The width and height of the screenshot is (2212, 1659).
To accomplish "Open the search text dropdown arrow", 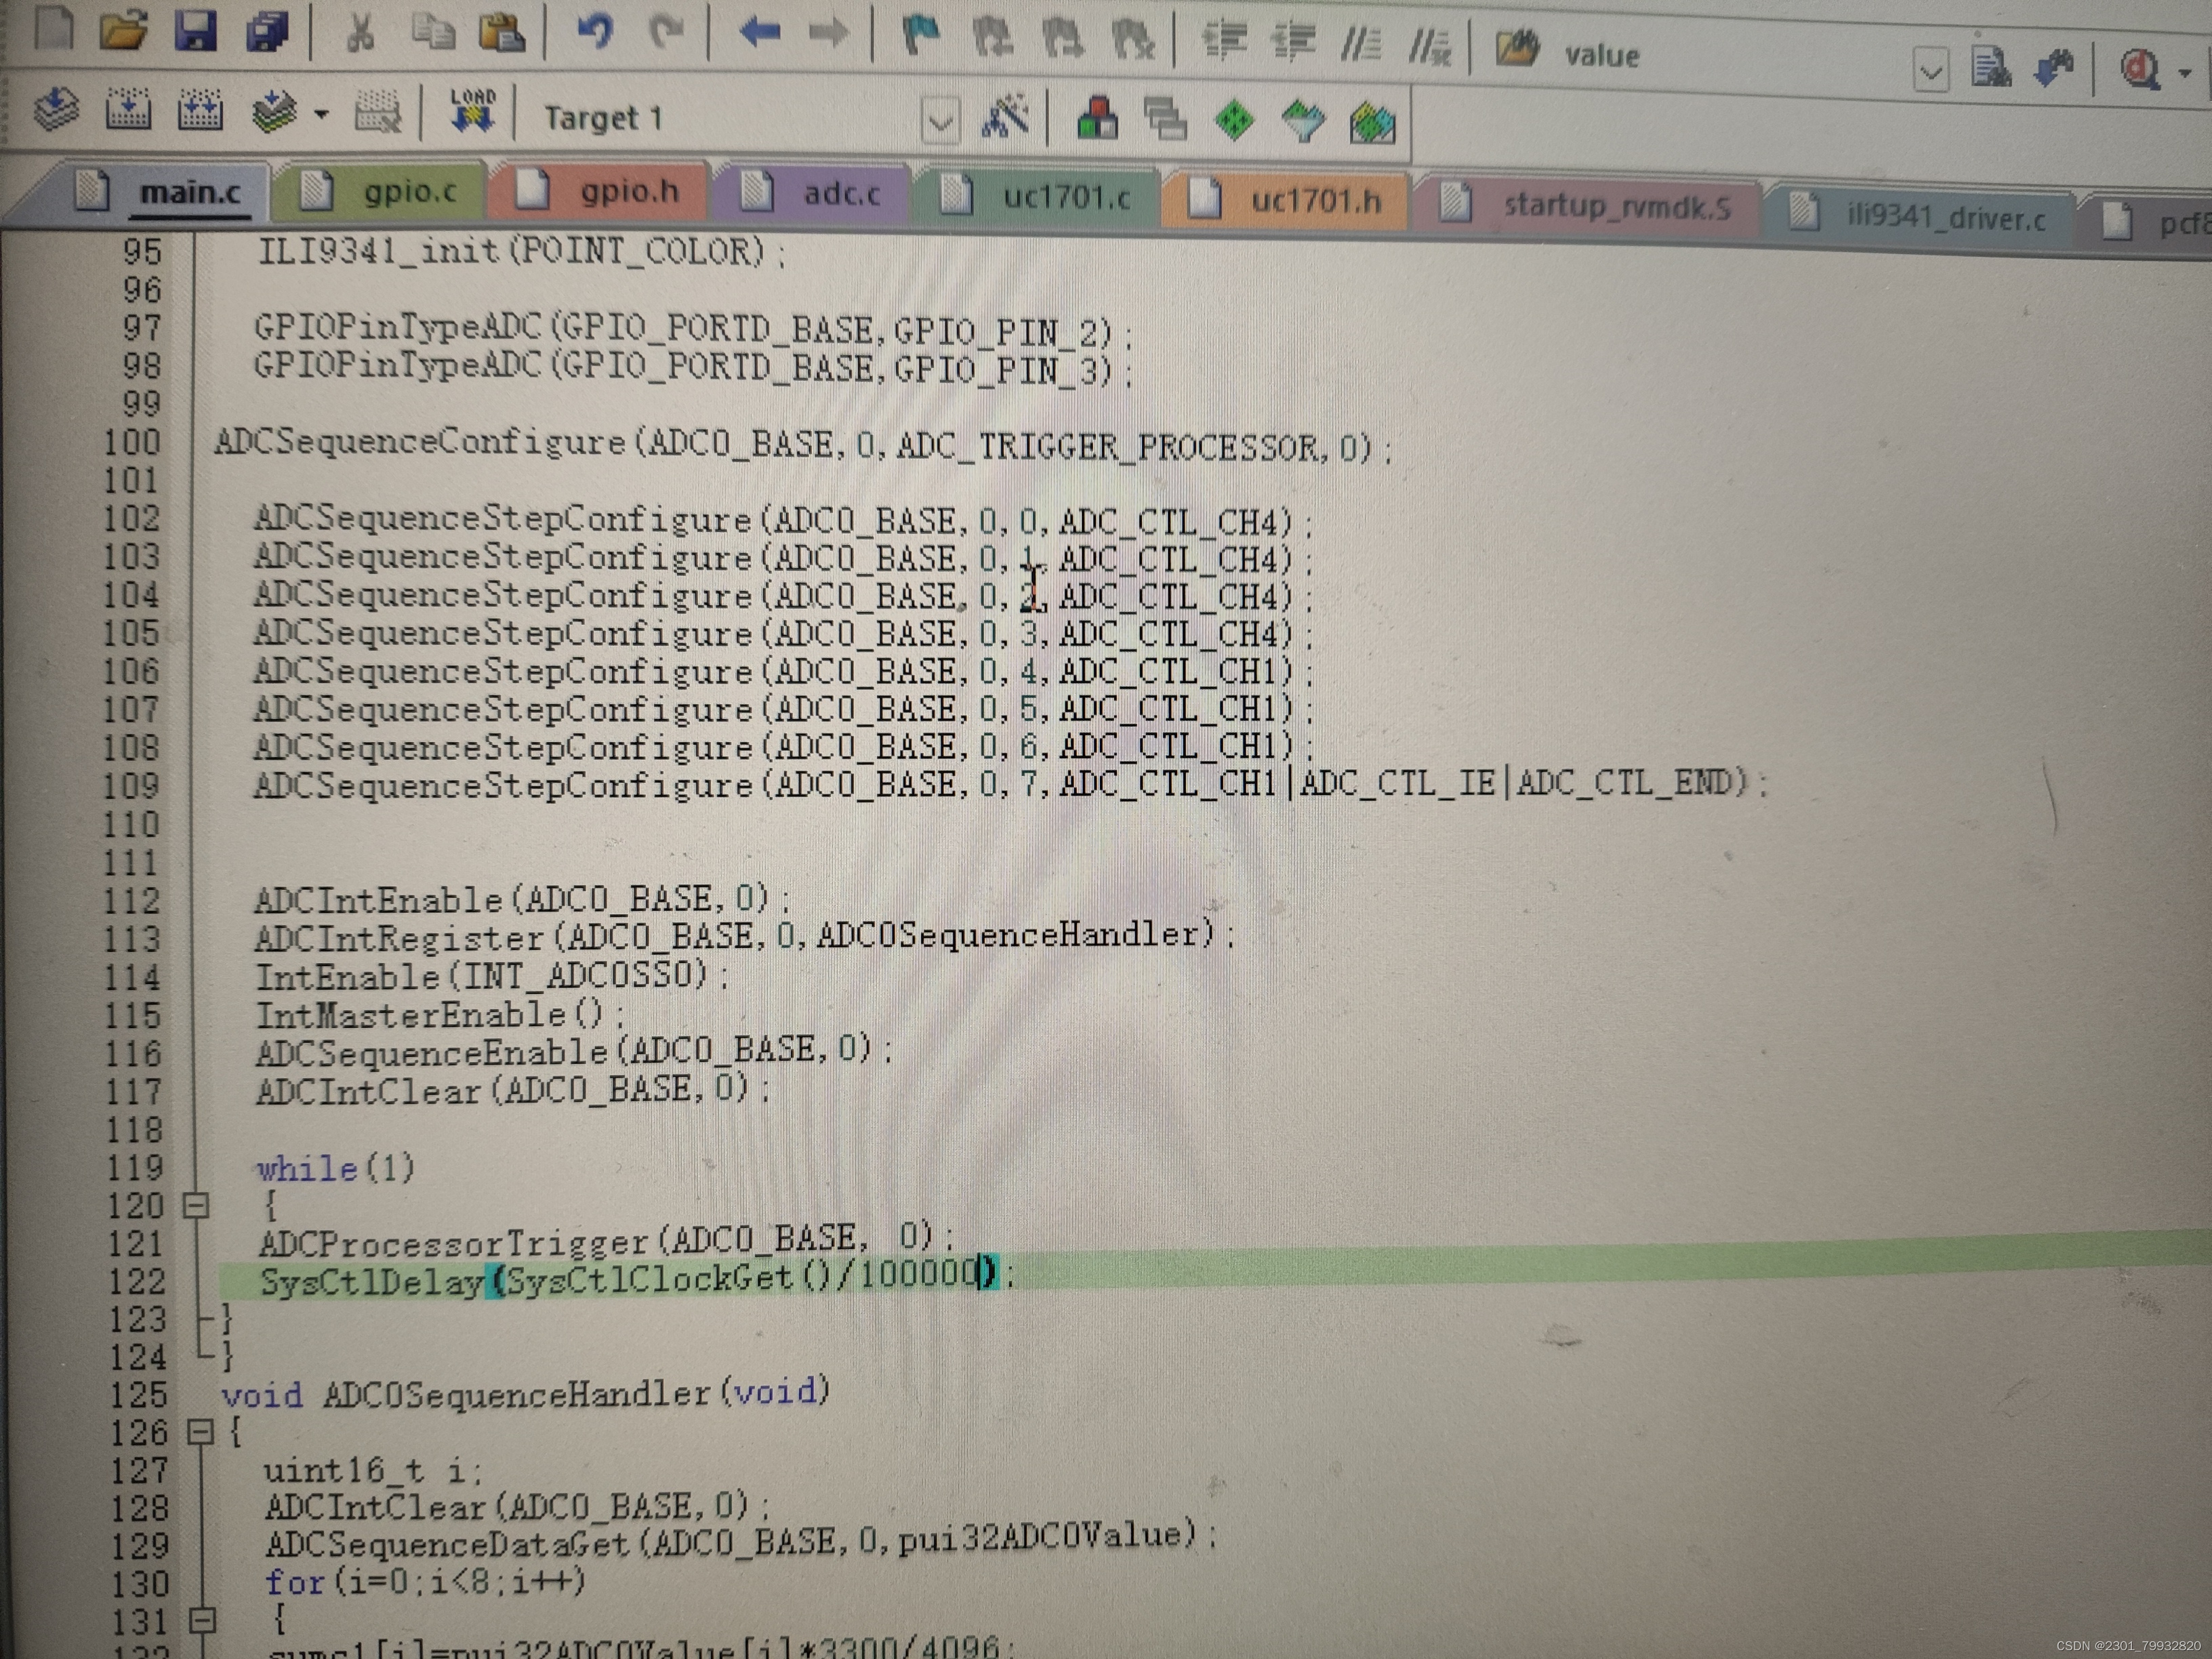I will coord(1931,71).
